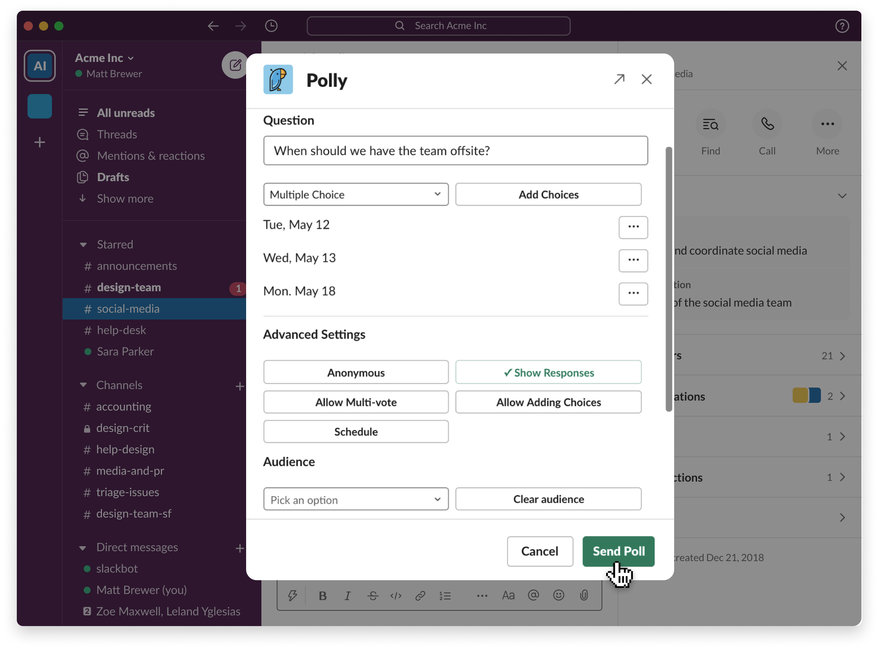Click the Find icon in details panel

point(710,125)
